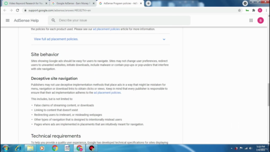Open the Extensions puzzle menu
The width and height of the screenshot is (270, 152).
(254, 10)
